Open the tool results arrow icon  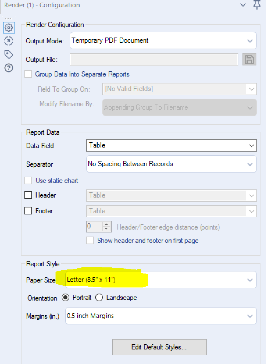click(9, 41)
